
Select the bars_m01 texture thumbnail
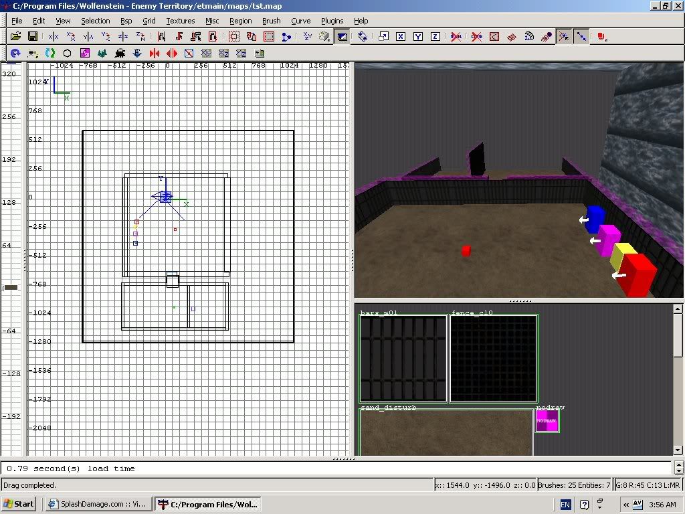click(x=403, y=359)
